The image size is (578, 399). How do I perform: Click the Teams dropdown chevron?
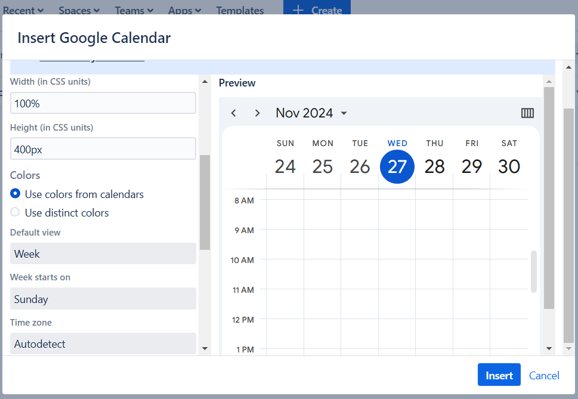(149, 10)
